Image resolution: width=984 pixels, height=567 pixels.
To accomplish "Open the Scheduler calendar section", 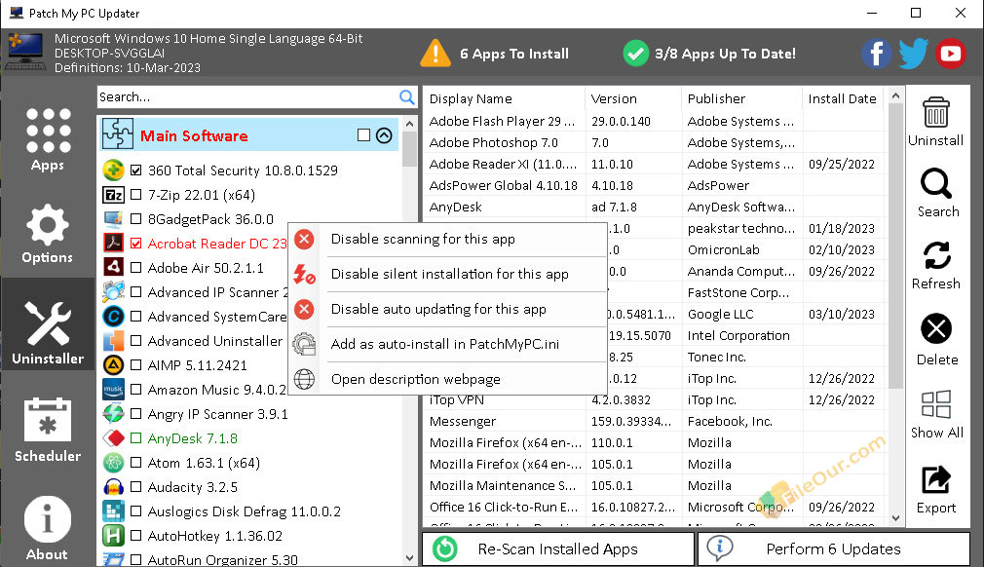I will 48,431.
